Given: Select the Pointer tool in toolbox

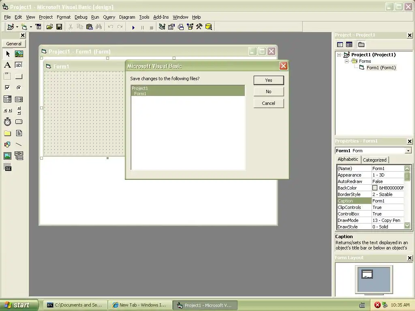Looking at the screenshot, I should 8,54.
